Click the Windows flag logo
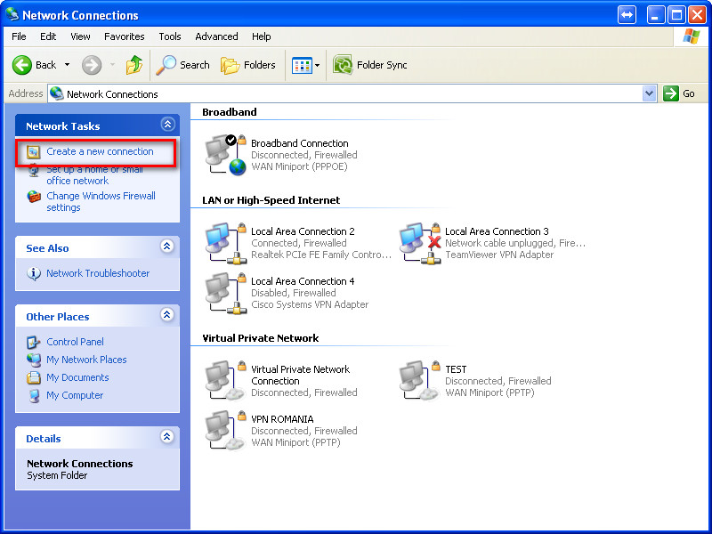Image resolution: width=712 pixels, height=534 pixels. (692, 36)
